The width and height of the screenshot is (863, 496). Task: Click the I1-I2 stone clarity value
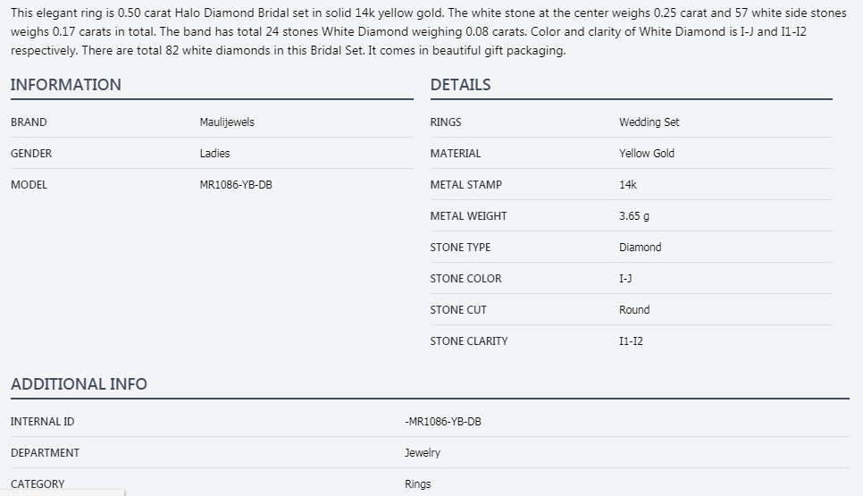[631, 341]
